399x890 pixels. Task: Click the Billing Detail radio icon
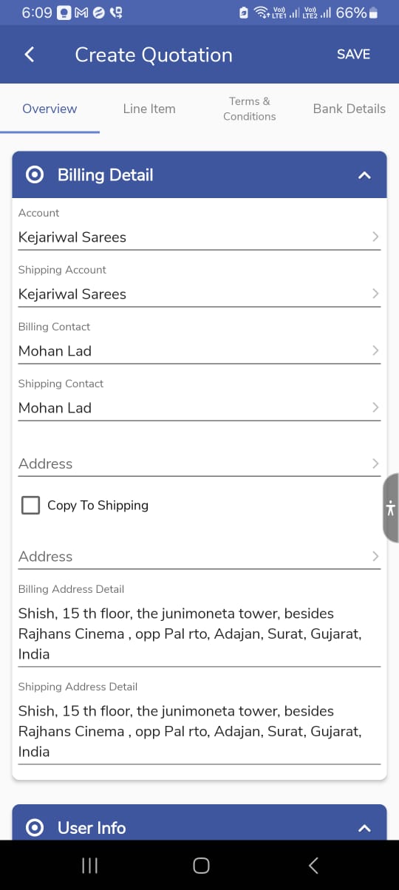tap(35, 175)
